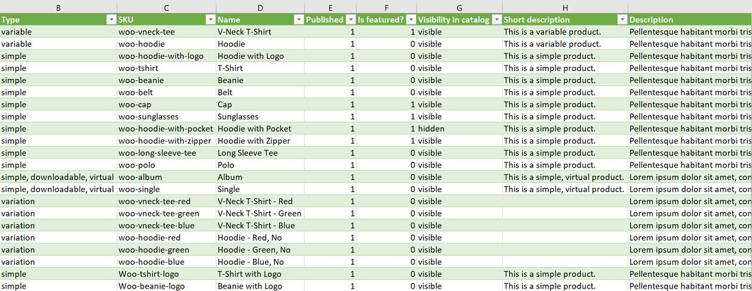Select column D header
This screenshot has height=291, width=752.
pos(260,7)
